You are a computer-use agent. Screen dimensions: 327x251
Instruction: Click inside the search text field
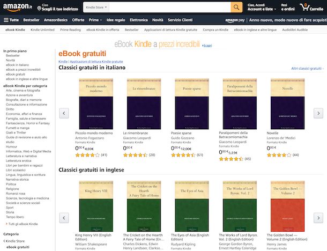click(x=170, y=8)
